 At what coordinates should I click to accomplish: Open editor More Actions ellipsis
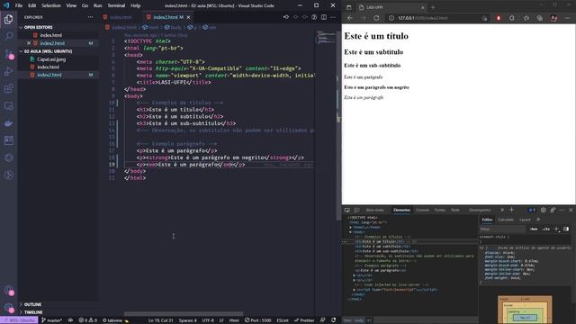(x=333, y=17)
